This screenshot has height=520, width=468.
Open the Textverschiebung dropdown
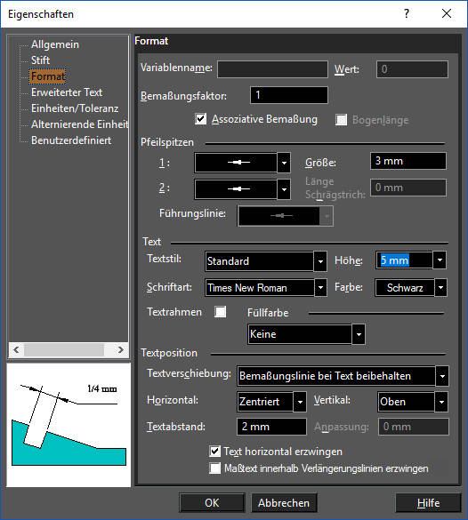point(442,376)
